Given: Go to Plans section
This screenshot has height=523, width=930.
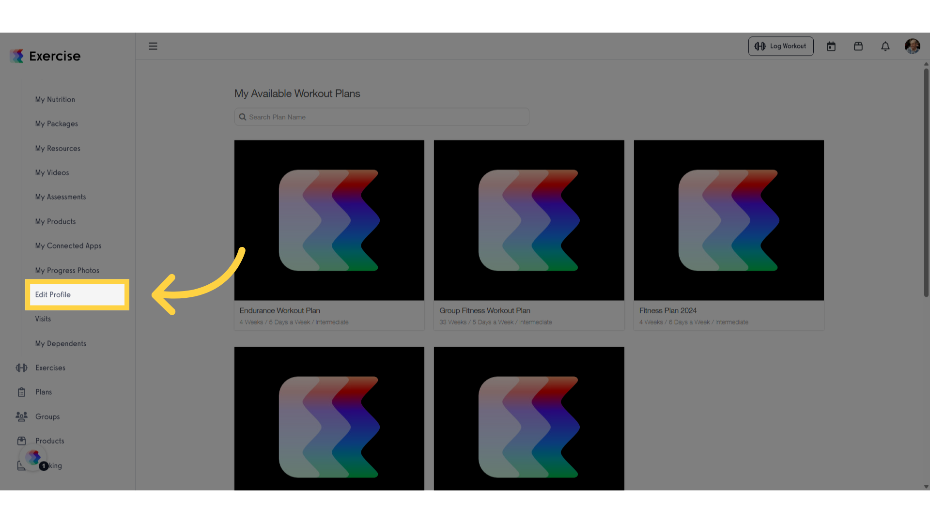Looking at the screenshot, I should tap(44, 392).
